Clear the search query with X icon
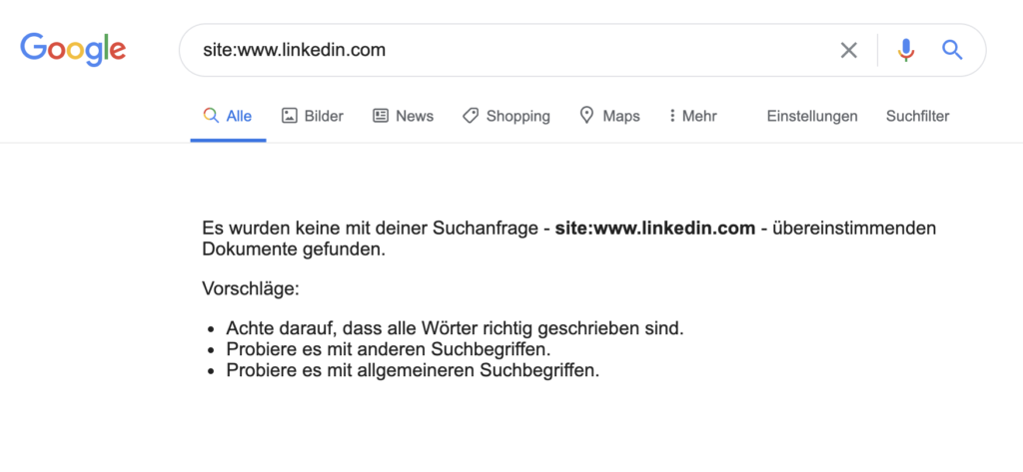 (849, 50)
